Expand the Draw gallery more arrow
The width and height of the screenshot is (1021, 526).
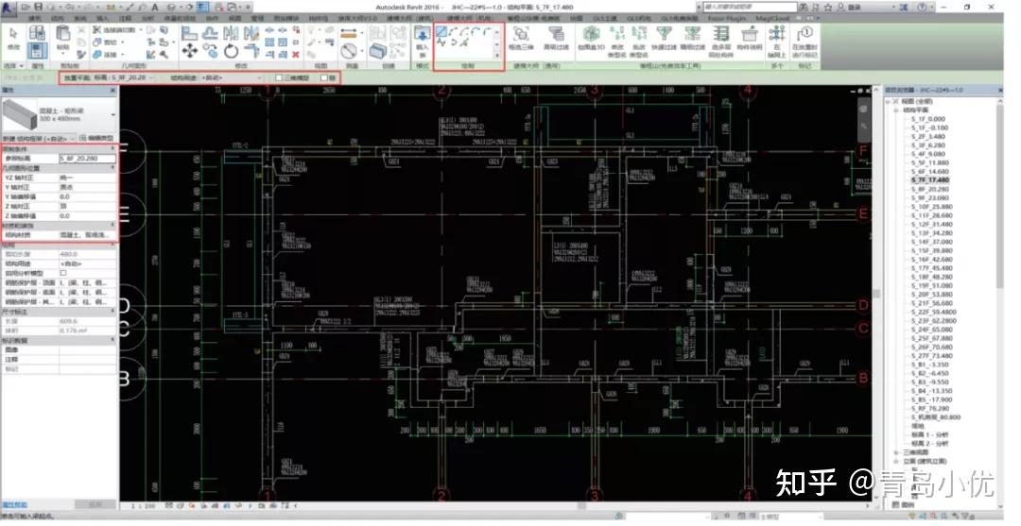coord(498,56)
